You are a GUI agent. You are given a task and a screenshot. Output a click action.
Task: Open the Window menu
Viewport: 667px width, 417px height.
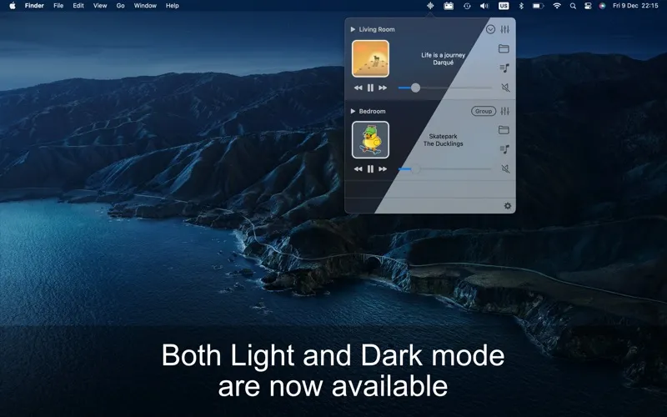coord(145,6)
